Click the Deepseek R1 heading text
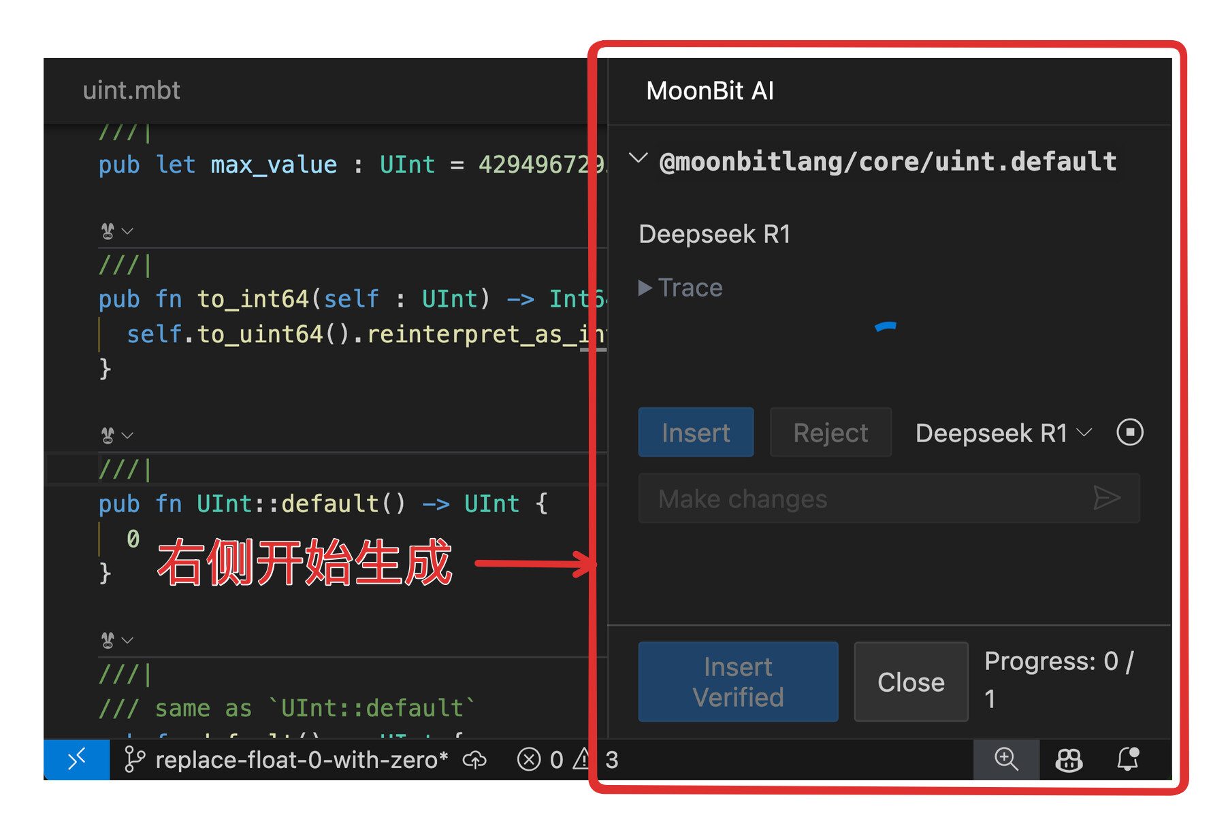The height and width of the screenshot is (834, 1228). [715, 234]
